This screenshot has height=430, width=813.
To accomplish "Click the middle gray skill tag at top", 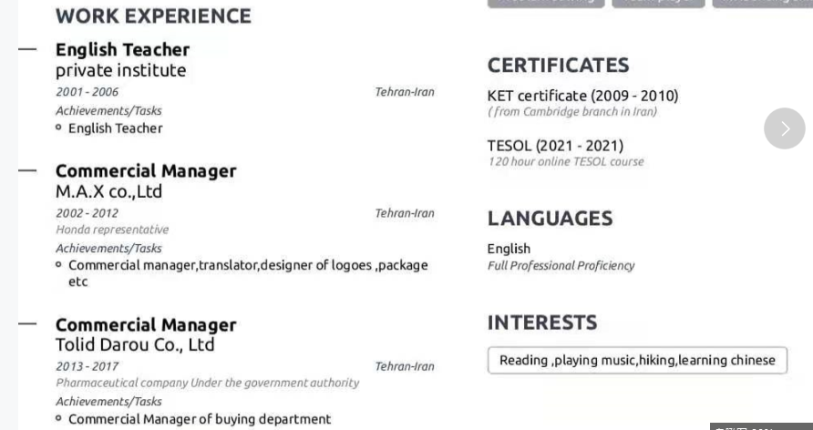I will coord(658,3).
